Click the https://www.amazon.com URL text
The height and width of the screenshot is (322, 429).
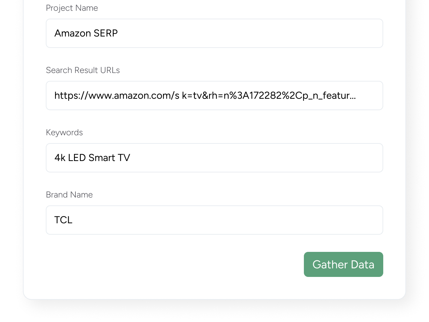[x=114, y=96]
